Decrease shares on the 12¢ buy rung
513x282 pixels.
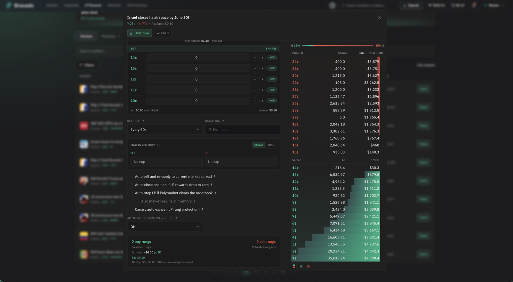255,79
